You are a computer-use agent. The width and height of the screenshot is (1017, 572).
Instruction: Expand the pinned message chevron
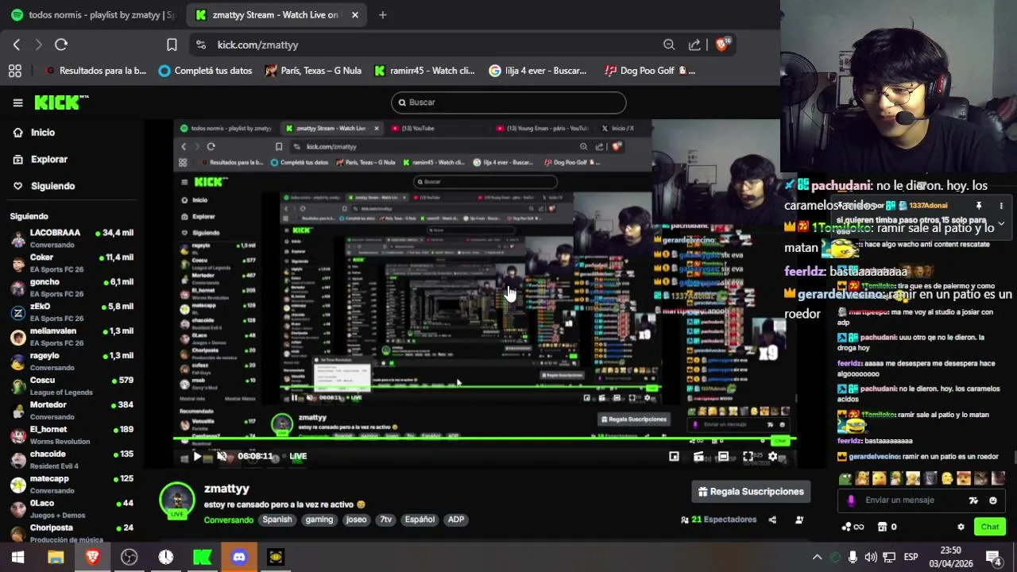pos(1001,224)
